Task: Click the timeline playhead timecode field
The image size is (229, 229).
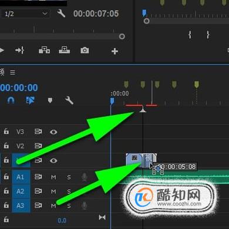Action: [x=19, y=87]
